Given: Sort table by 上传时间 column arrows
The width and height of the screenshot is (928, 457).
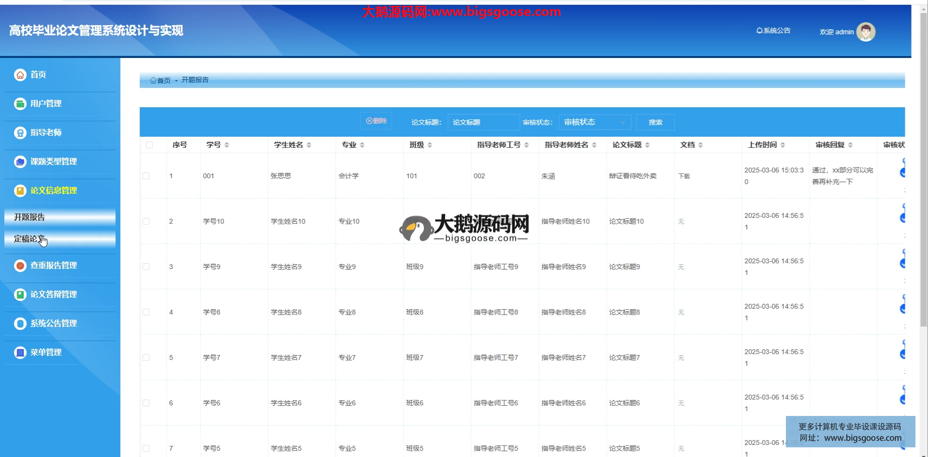Looking at the screenshot, I should (783, 145).
